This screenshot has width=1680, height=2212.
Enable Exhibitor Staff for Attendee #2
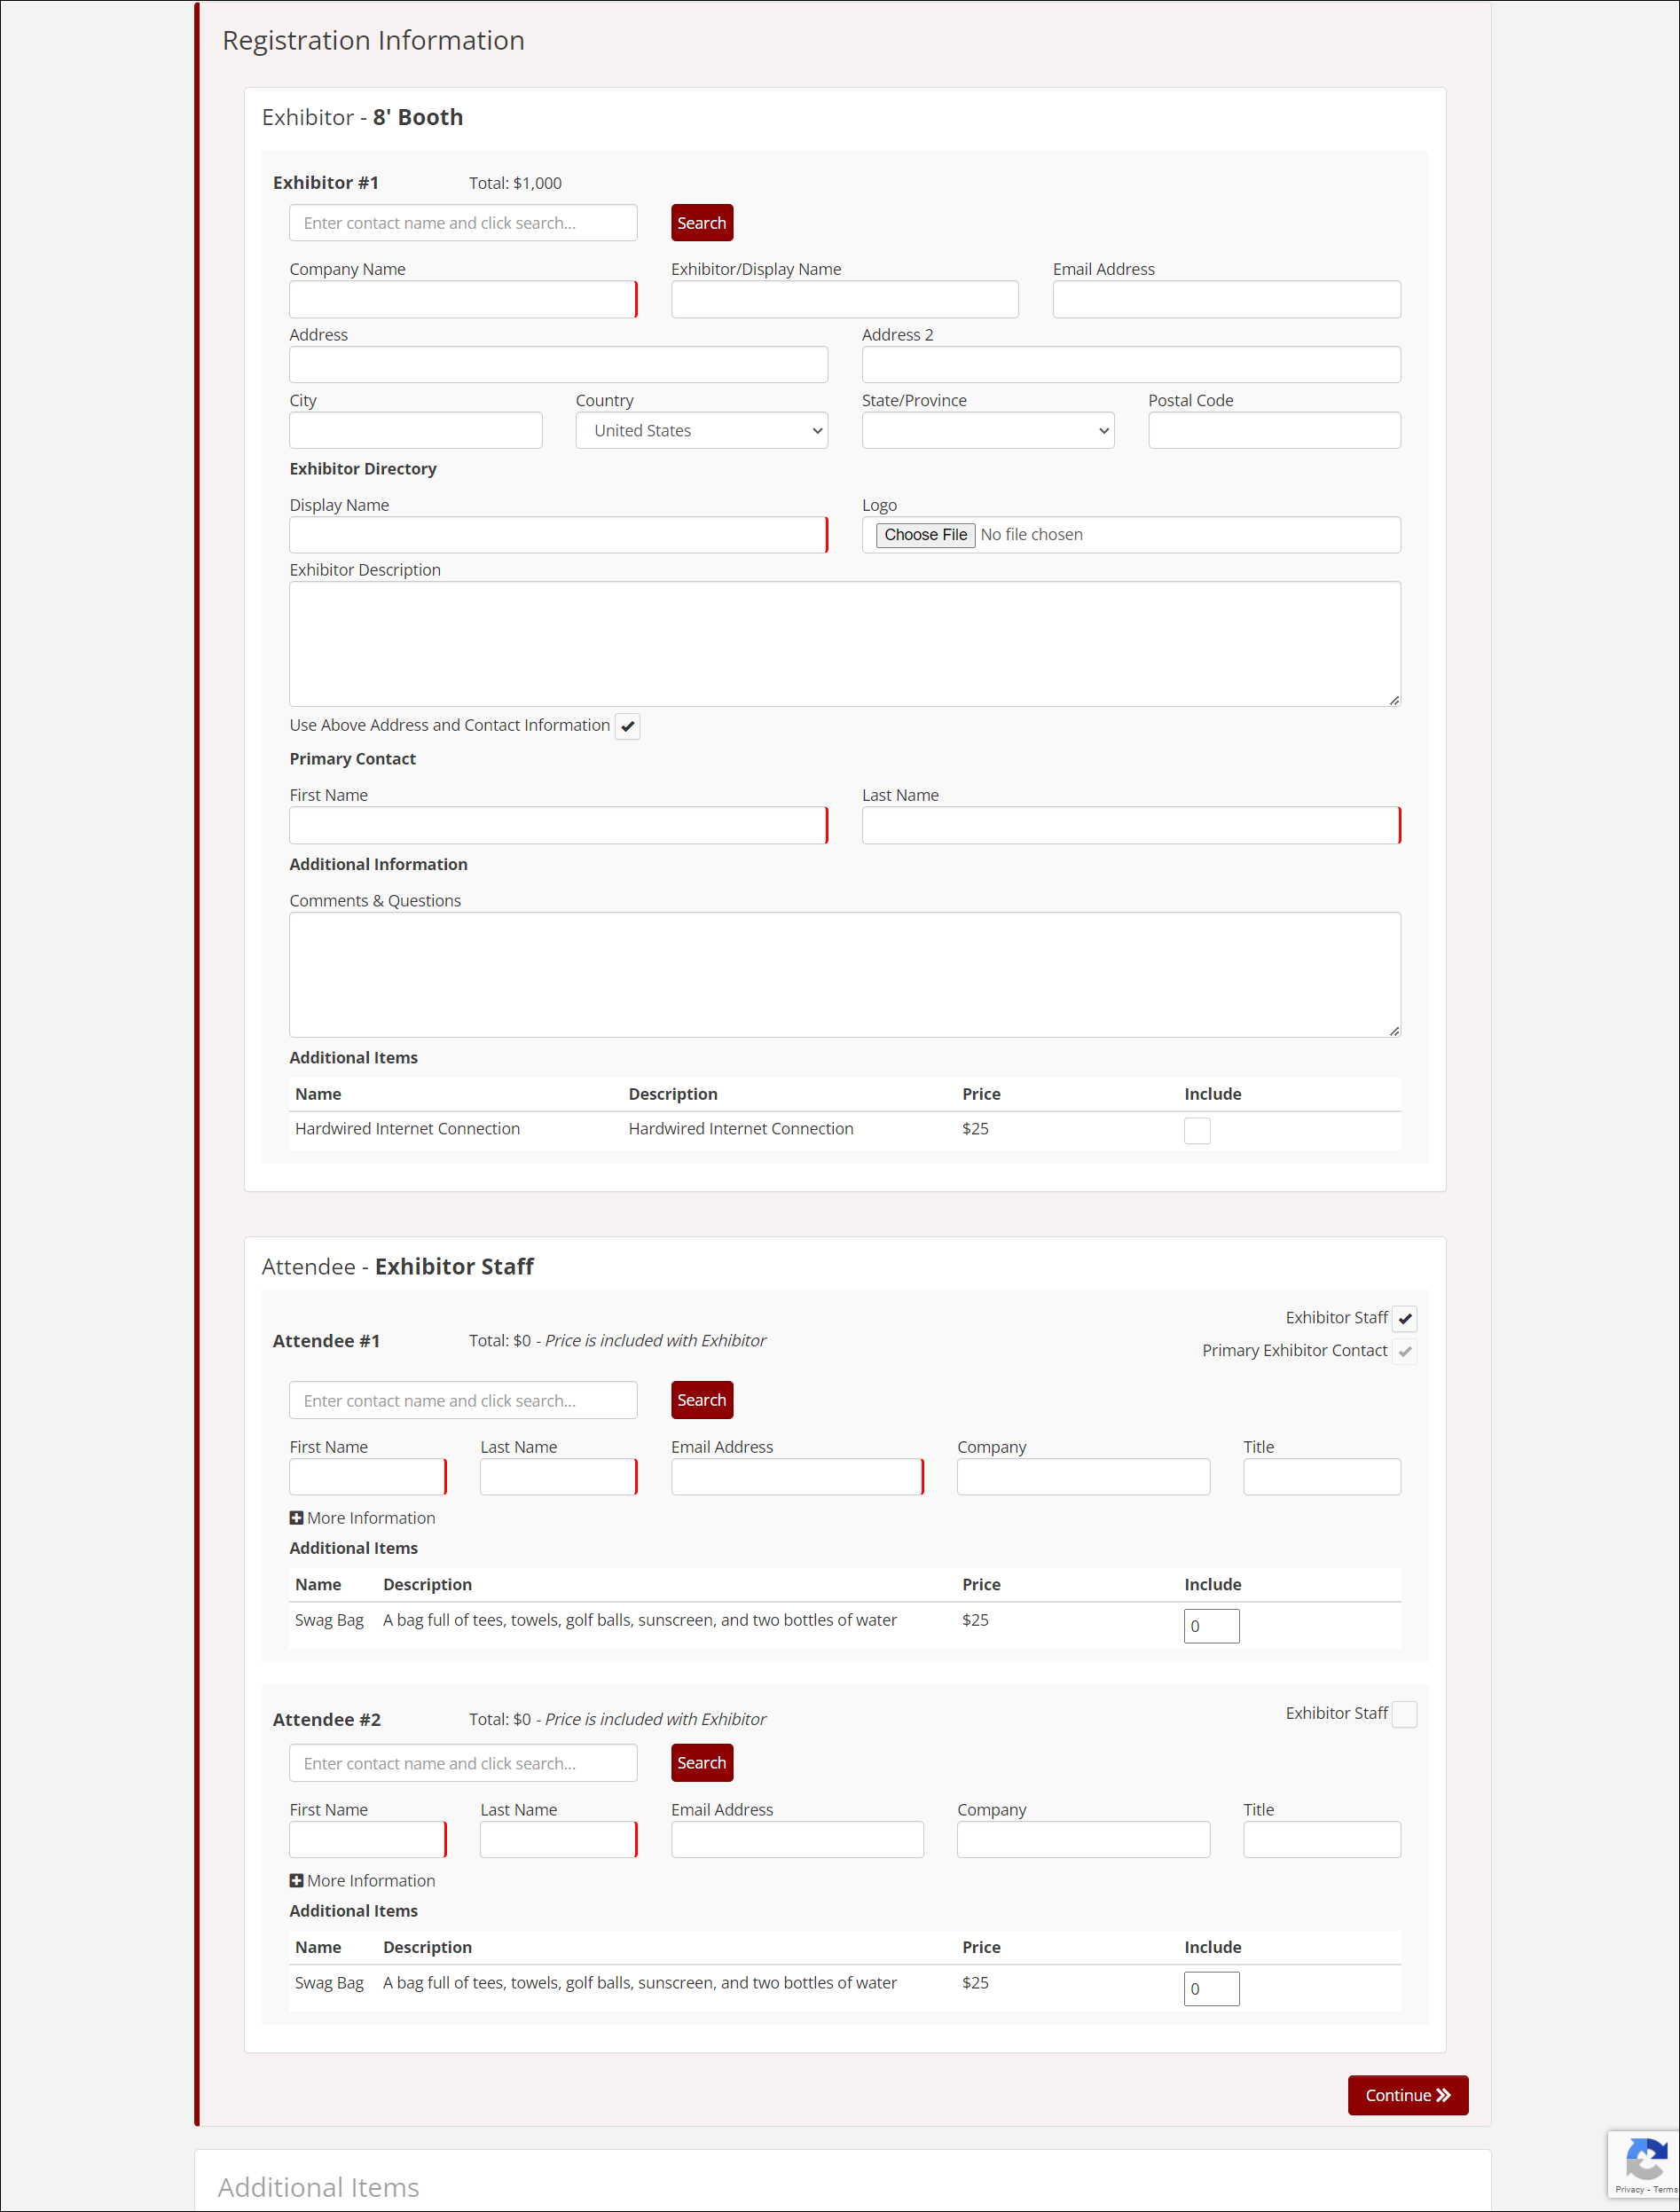[1405, 1714]
